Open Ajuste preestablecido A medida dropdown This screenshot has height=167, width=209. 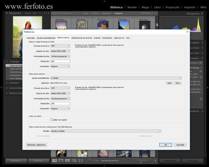[x=116, y=78]
